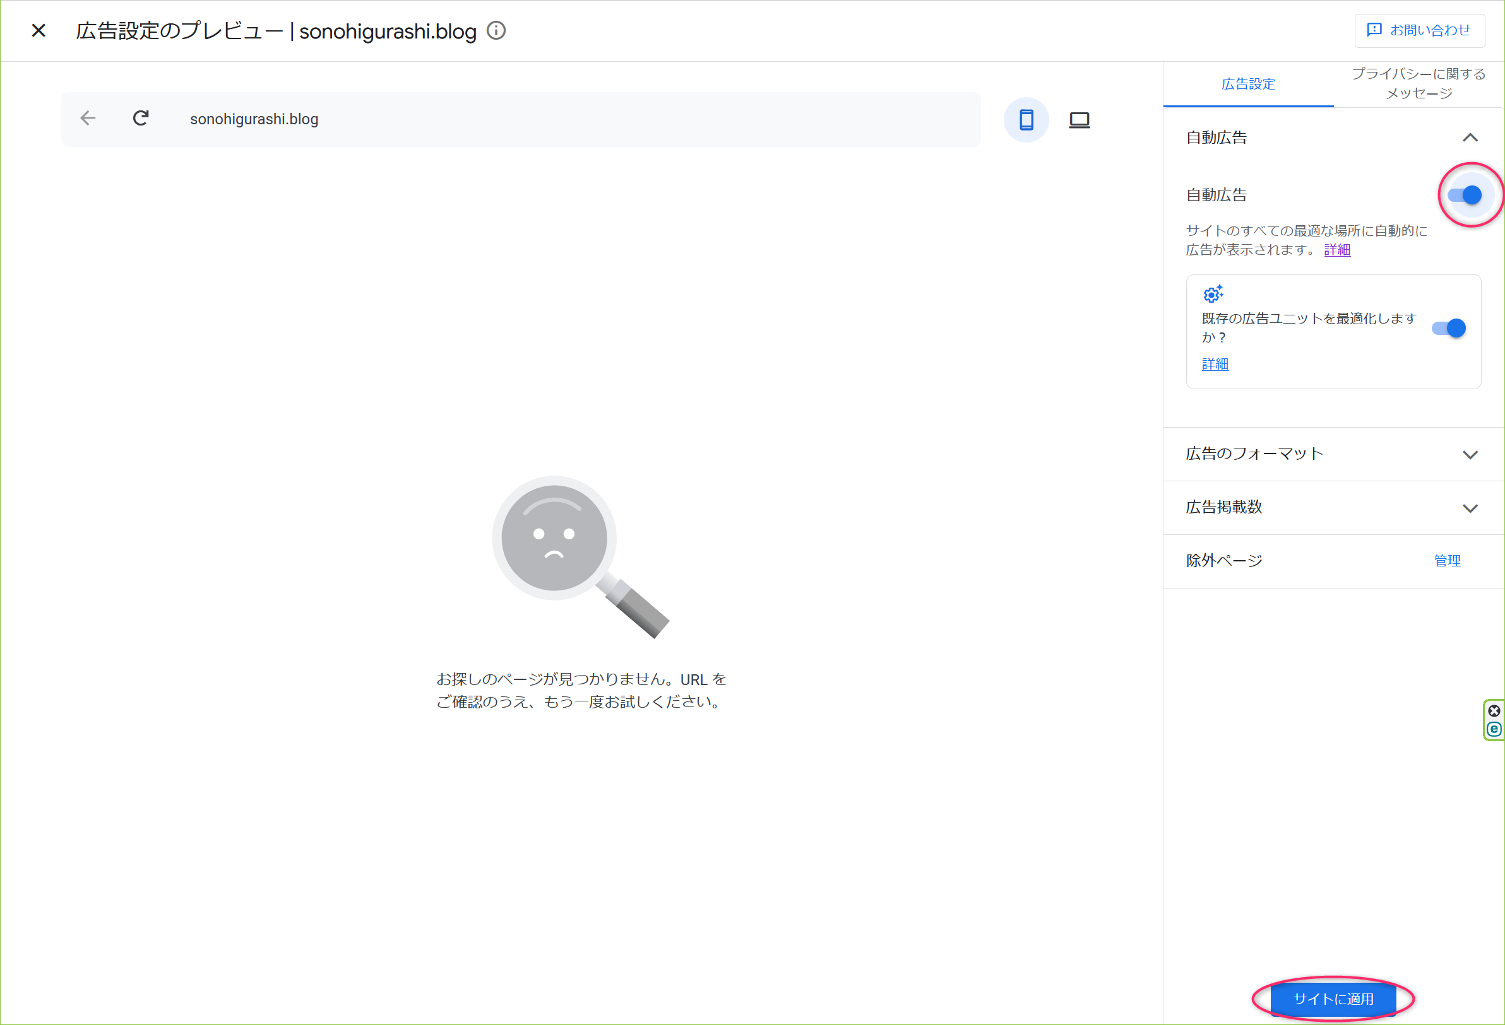This screenshot has height=1025, width=1505.
Task: Go back with the preview browser arrow
Action: (x=88, y=119)
